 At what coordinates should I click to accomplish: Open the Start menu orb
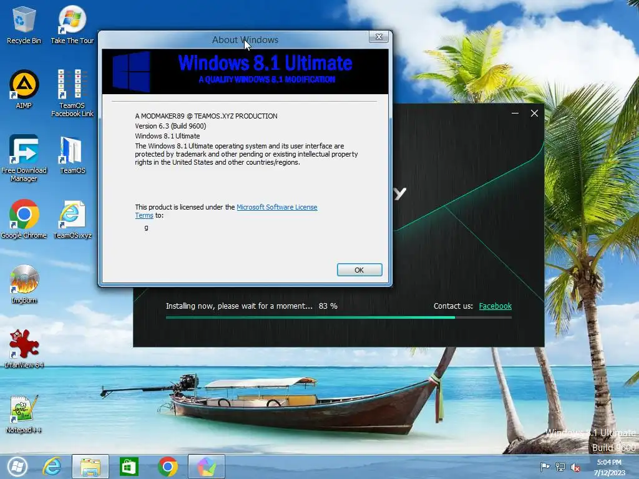tap(17, 467)
